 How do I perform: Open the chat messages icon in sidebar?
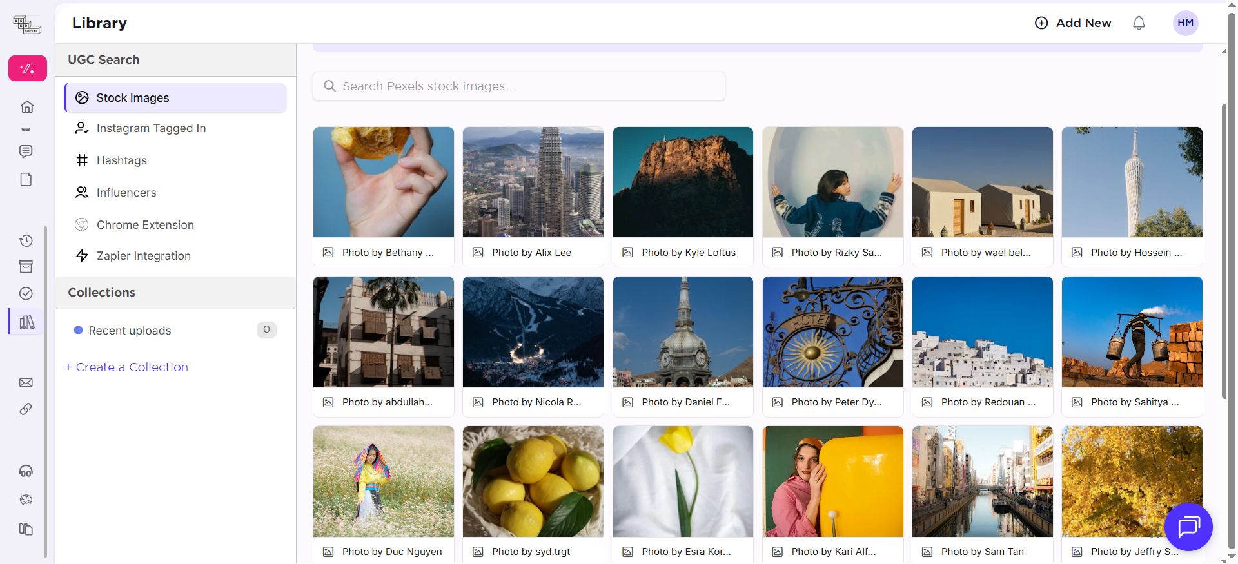click(26, 151)
